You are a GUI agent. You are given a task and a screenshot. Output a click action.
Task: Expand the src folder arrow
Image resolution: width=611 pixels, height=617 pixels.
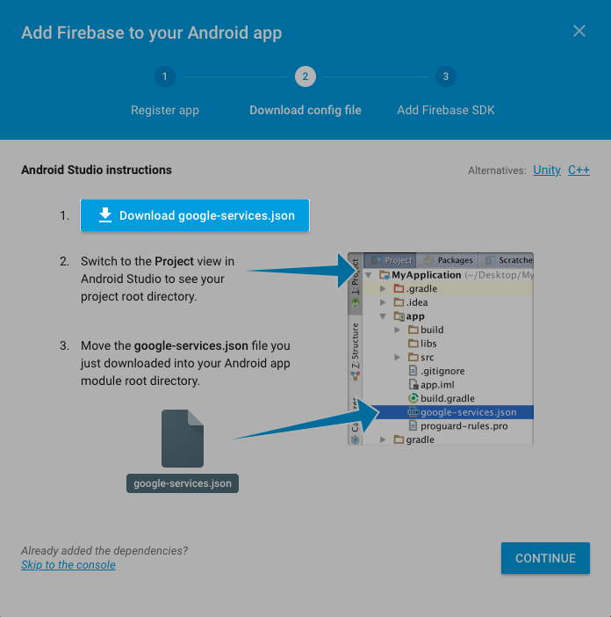coord(398,358)
